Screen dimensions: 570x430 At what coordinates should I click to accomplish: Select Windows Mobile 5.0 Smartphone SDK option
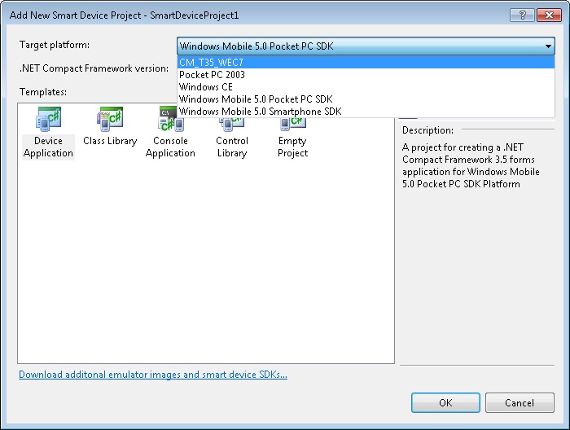366,112
